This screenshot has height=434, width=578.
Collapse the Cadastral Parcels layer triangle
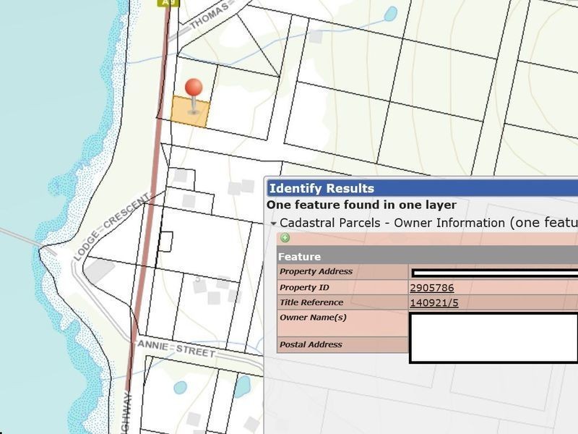click(x=273, y=224)
